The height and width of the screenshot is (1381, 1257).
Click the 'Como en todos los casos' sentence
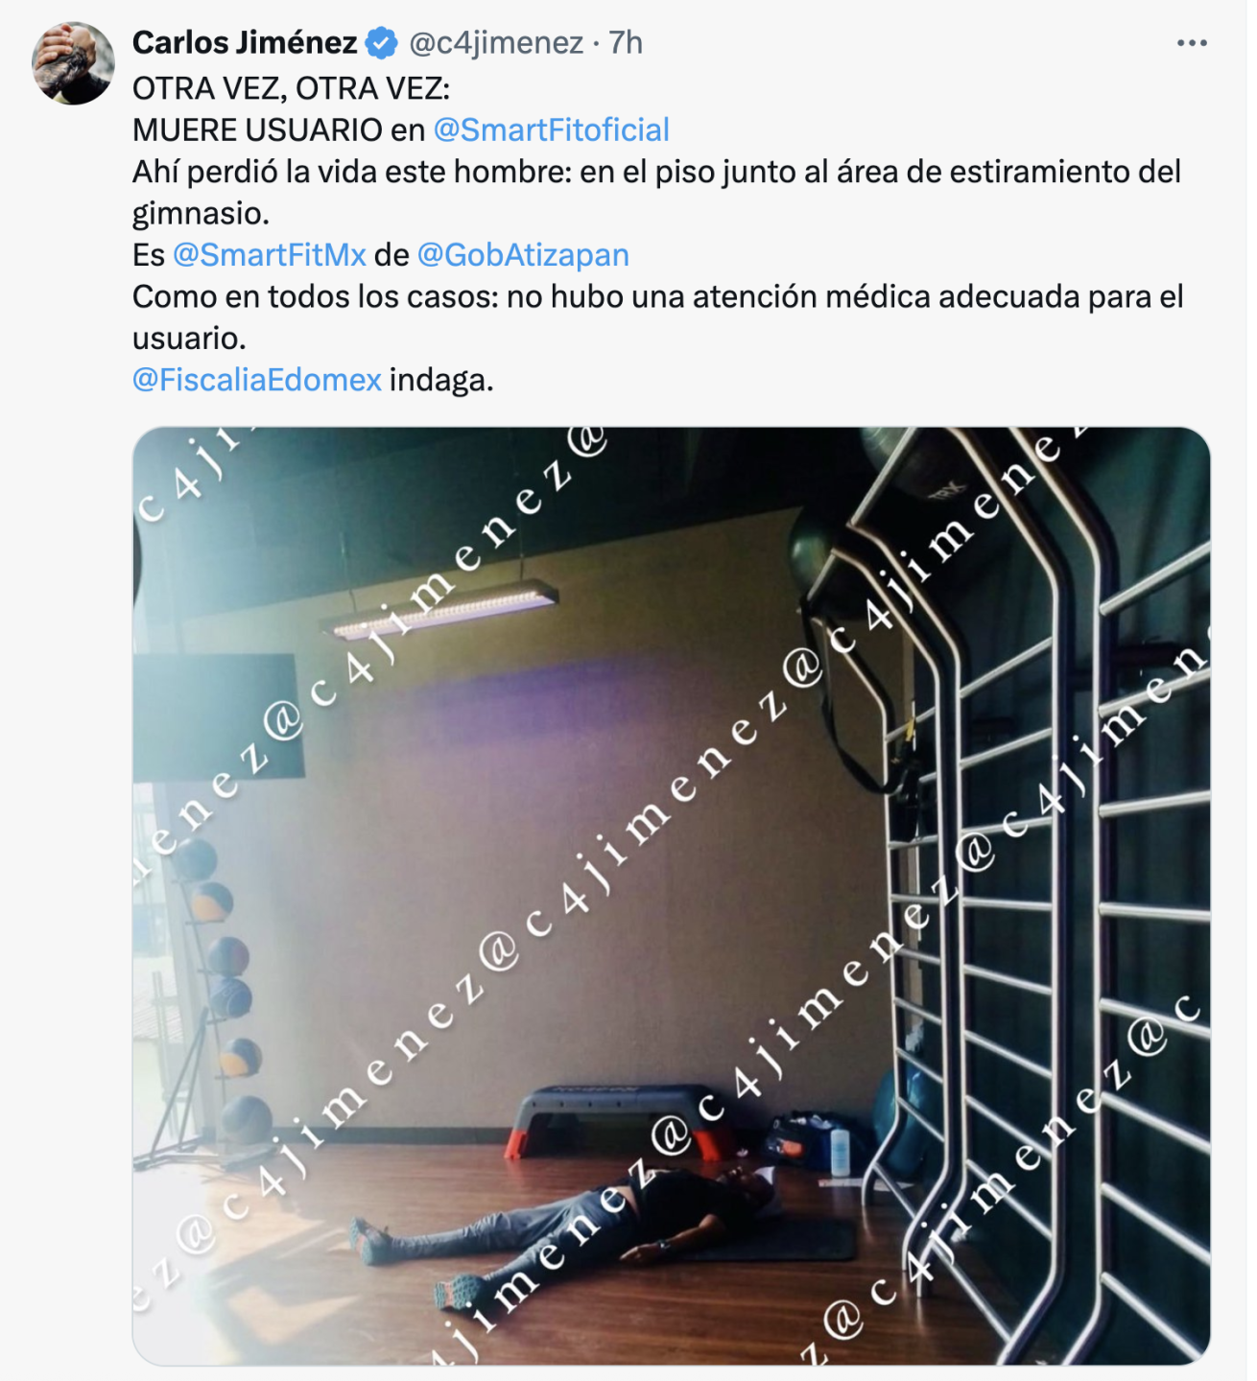click(x=658, y=317)
